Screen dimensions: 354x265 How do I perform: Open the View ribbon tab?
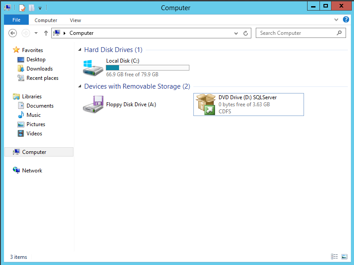coord(75,20)
